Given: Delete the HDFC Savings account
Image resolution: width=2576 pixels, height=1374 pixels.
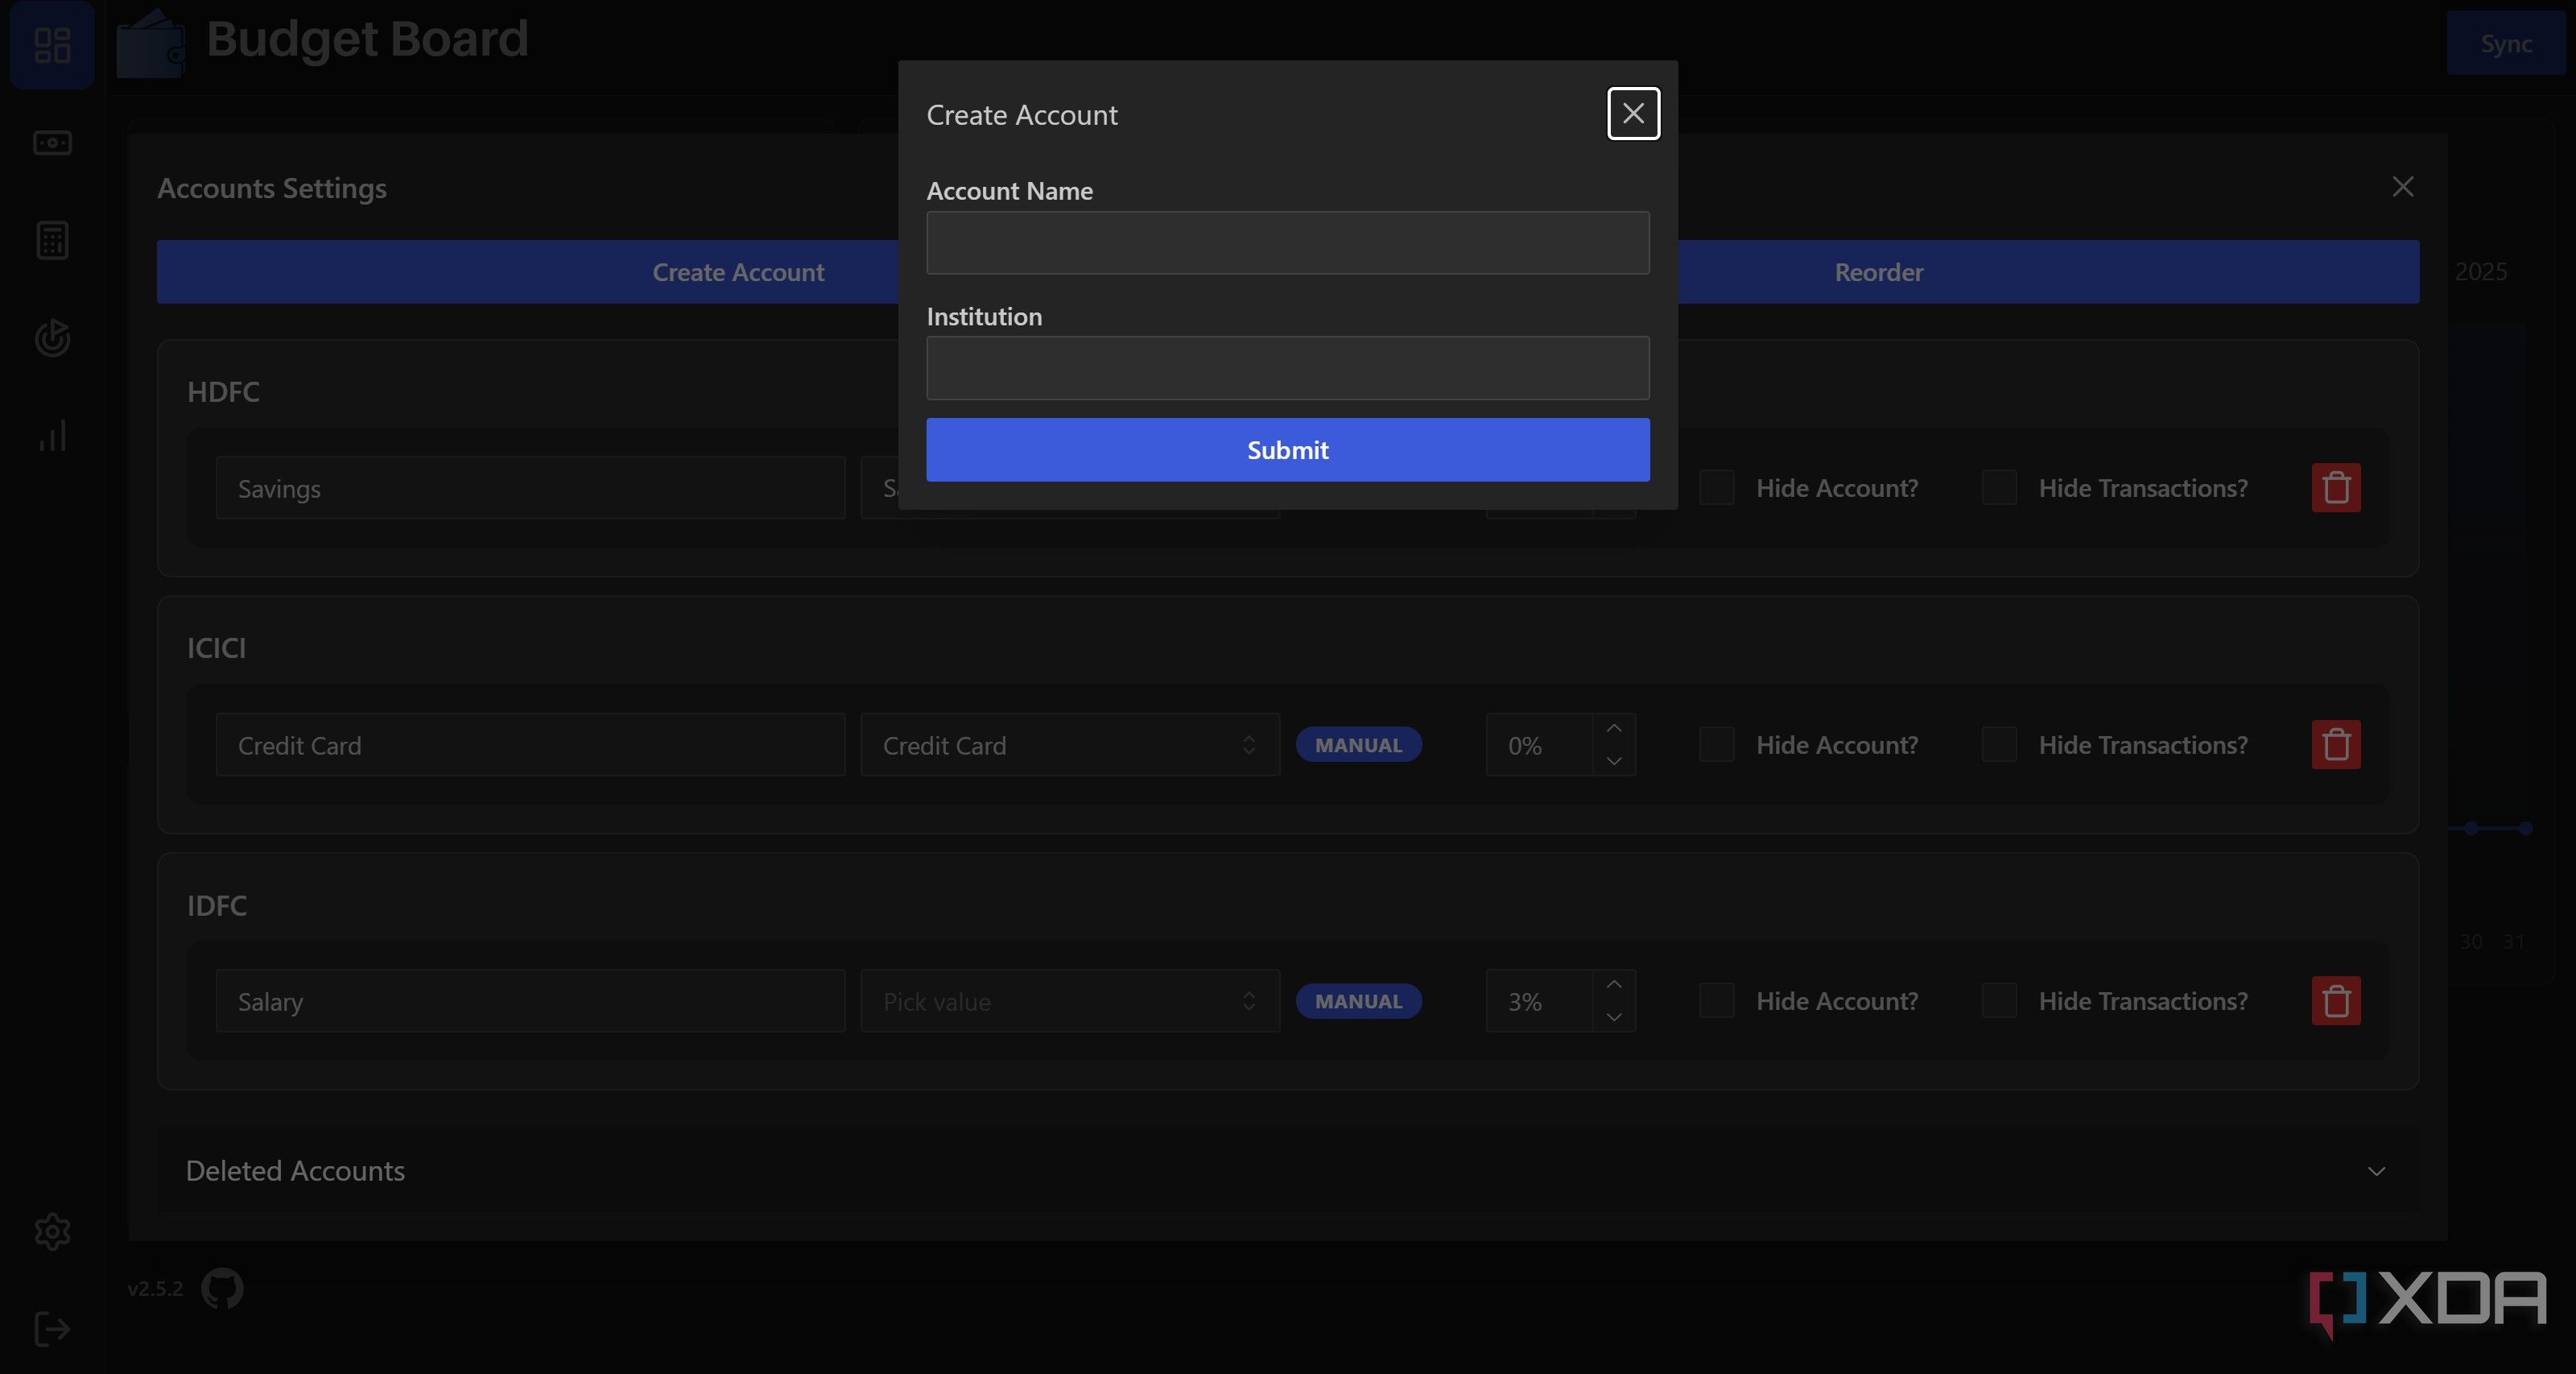Looking at the screenshot, I should point(2336,487).
